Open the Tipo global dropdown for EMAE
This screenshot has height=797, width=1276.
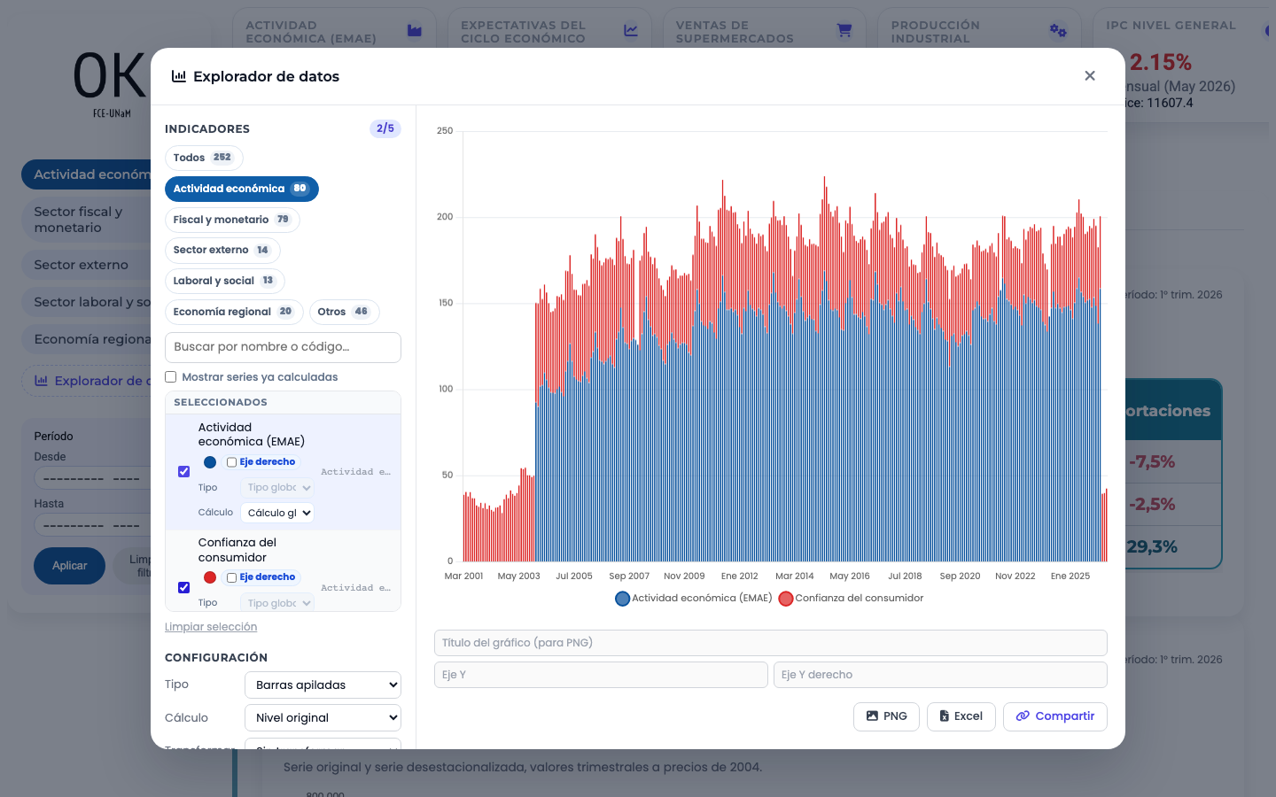click(277, 488)
